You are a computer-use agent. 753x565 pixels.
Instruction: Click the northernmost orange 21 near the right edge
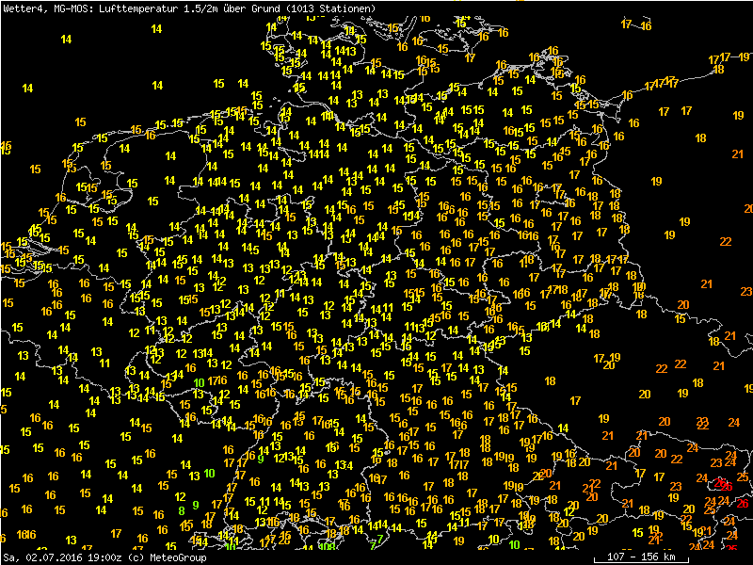[x=737, y=153]
